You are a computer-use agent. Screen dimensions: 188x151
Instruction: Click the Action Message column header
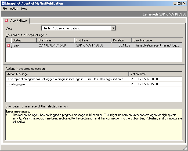(x=67, y=74)
